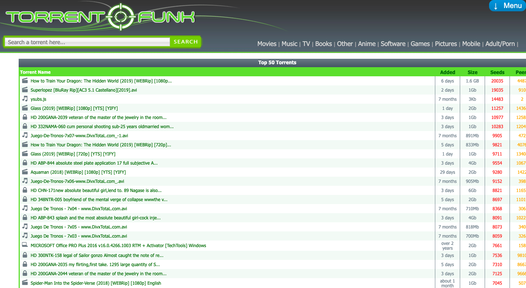Click the TorrentFunk logo
The width and height of the screenshot is (526, 288).
[x=100, y=17]
